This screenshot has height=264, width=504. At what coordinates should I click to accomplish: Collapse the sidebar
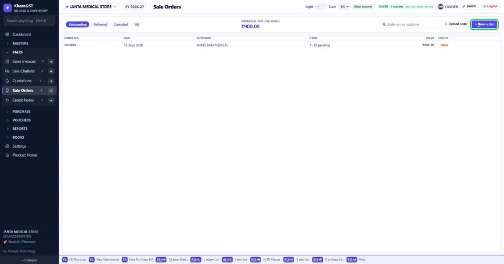click(29, 260)
